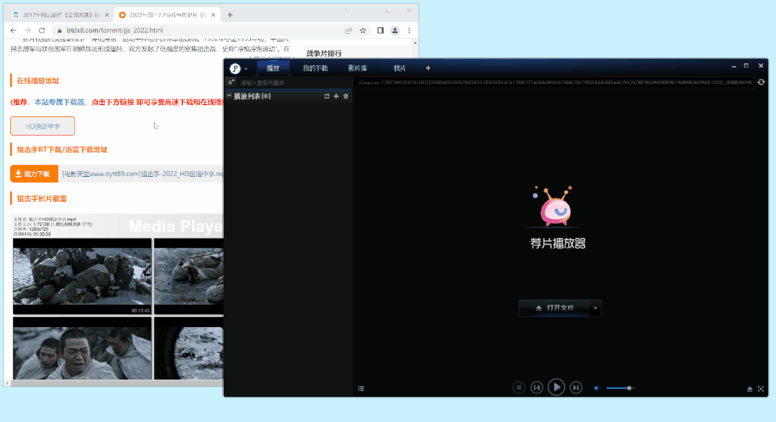Screen dimensions: 776x422
Task: Close the 2022年国产 browser tab
Action: (x=214, y=15)
